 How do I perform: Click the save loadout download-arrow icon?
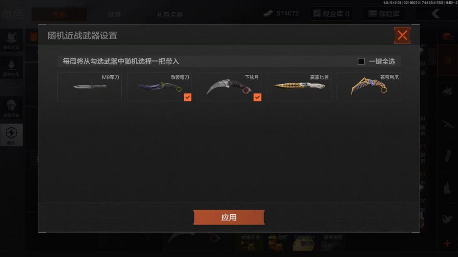pyautogui.click(x=11, y=67)
